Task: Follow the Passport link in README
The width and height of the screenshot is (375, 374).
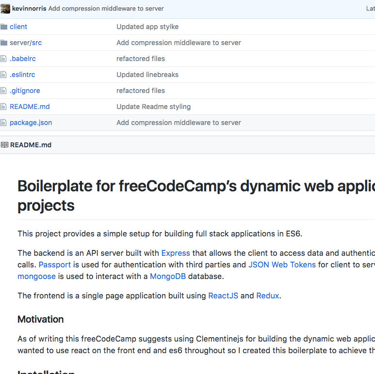Action: click(x=55, y=265)
